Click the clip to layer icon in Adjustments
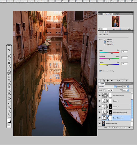The height and width of the screenshot is (145, 137). [108, 81]
